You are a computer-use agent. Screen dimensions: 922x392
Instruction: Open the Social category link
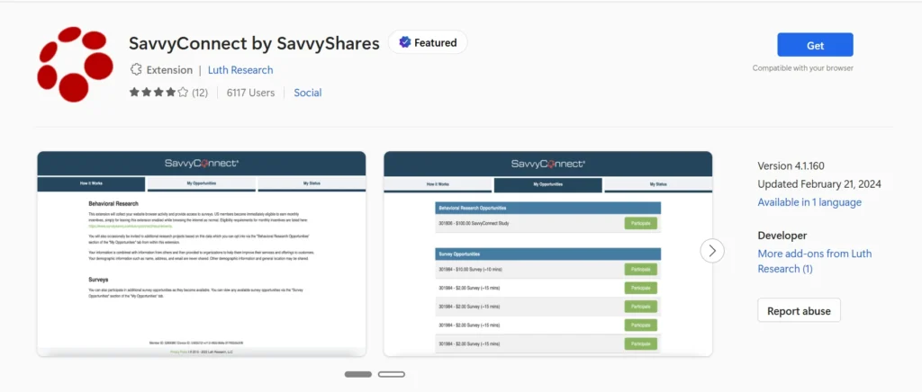[307, 93]
